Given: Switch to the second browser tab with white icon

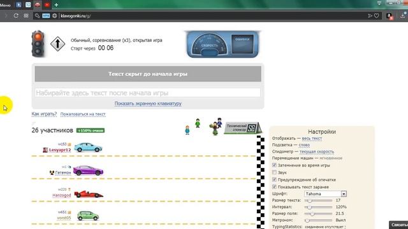Looking at the screenshot, I should (28, 4).
